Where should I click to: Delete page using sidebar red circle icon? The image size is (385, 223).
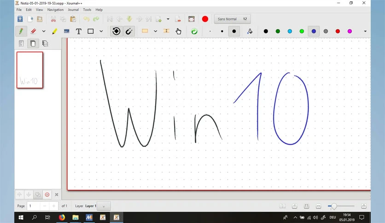[47, 194]
